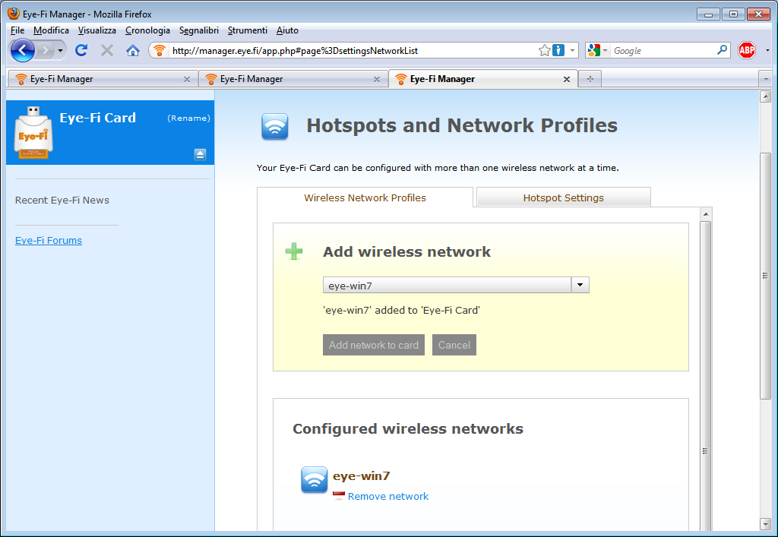Click the Eye-Fi site icon in address bar
Viewport: 778px width, 537px height.
[160, 51]
